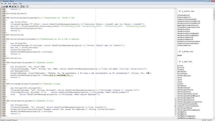Select IsValidActor in the function list
The image size is (215, 121).
point(184,45)
